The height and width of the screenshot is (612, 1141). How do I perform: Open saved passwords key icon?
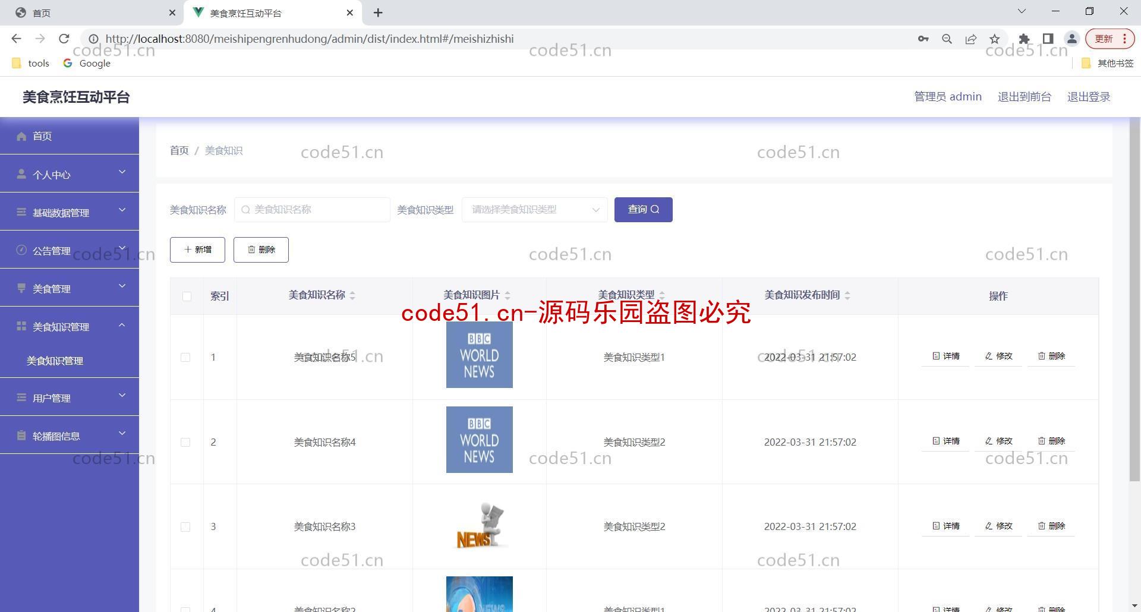point(923,39)
